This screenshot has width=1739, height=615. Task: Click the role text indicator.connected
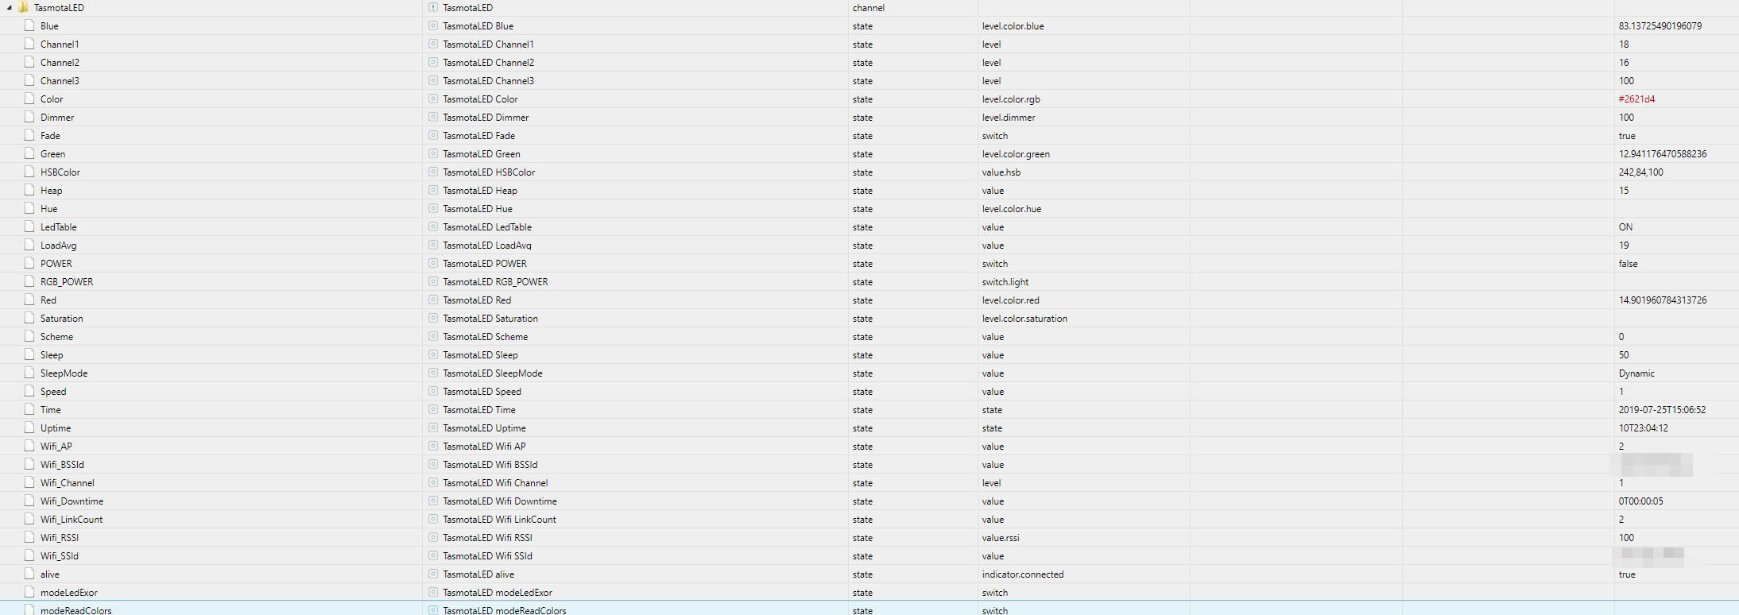[x=1023, y=574]
